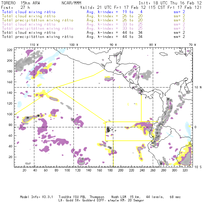Click the '60' y-axis grid label
This screenshot has height=203, width=203.
[x=10, y=136]
